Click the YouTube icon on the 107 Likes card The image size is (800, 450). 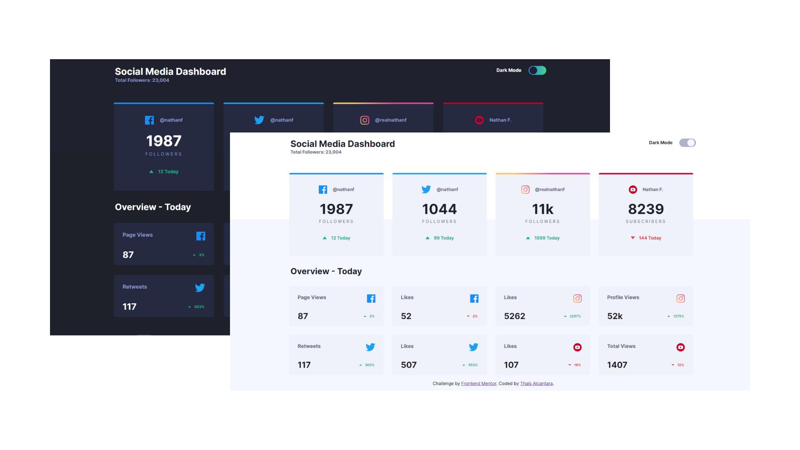click(x=577, y=347)
